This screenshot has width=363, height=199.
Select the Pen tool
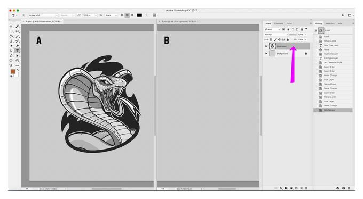(x=11, y=56)
